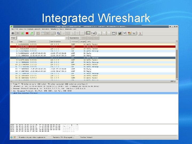Zoom out the packet text
This screenshot has width=192, height=144.
[104, 33]
